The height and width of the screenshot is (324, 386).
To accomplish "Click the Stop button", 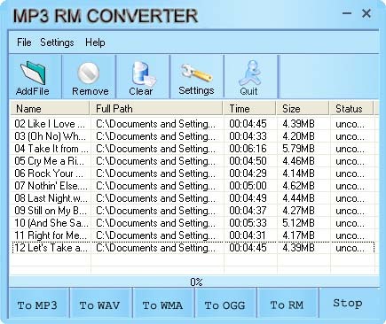I will point(349,304).
